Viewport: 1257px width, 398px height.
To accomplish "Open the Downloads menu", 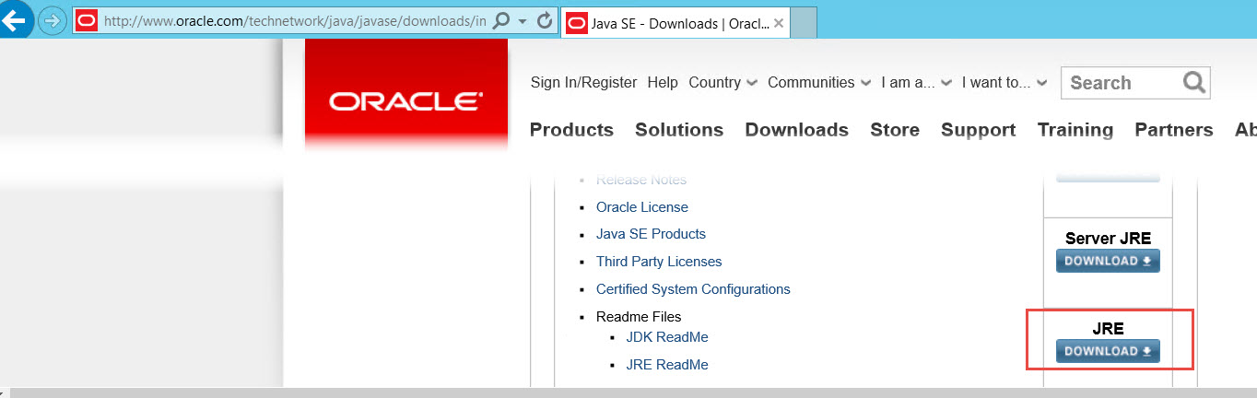I will point(796,130).
